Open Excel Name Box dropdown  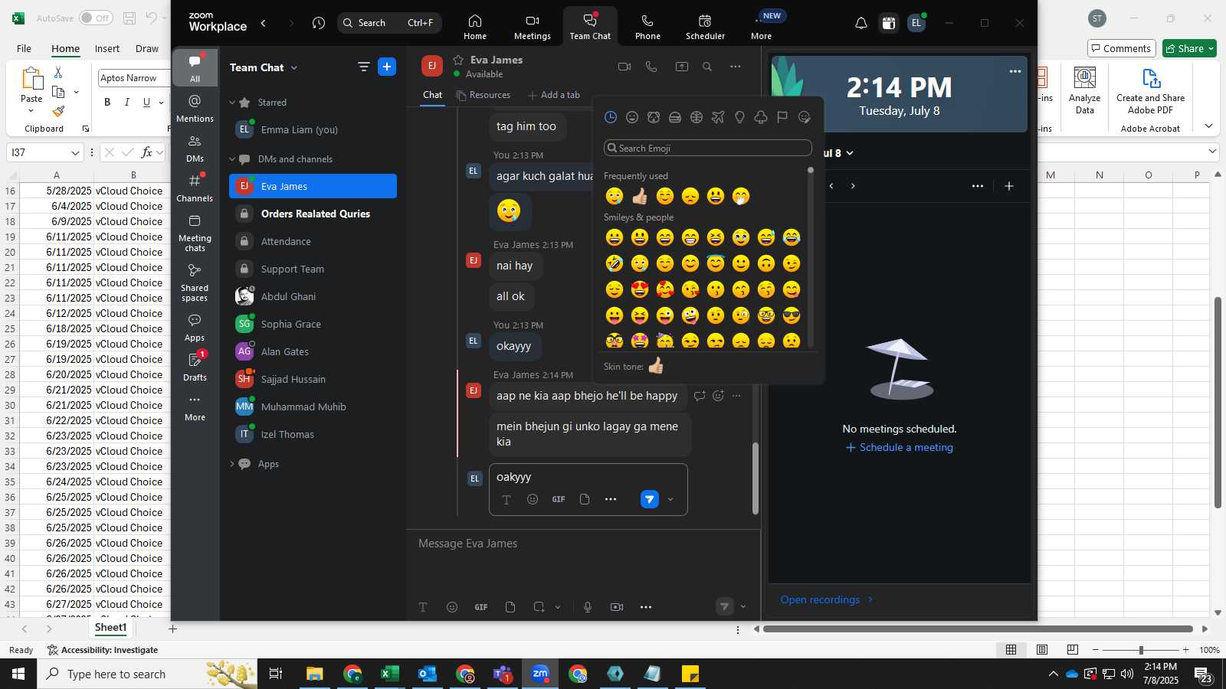point(74,152)
